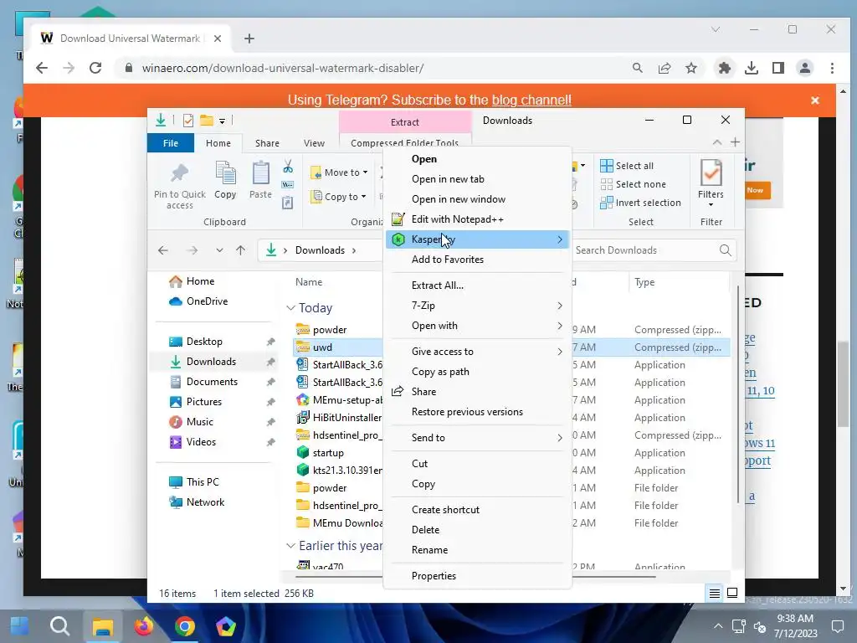Viewport: 857px width, 643px height.
Task: Click the Cut scissors icon in ribbon
Action: tap(288, 167)
